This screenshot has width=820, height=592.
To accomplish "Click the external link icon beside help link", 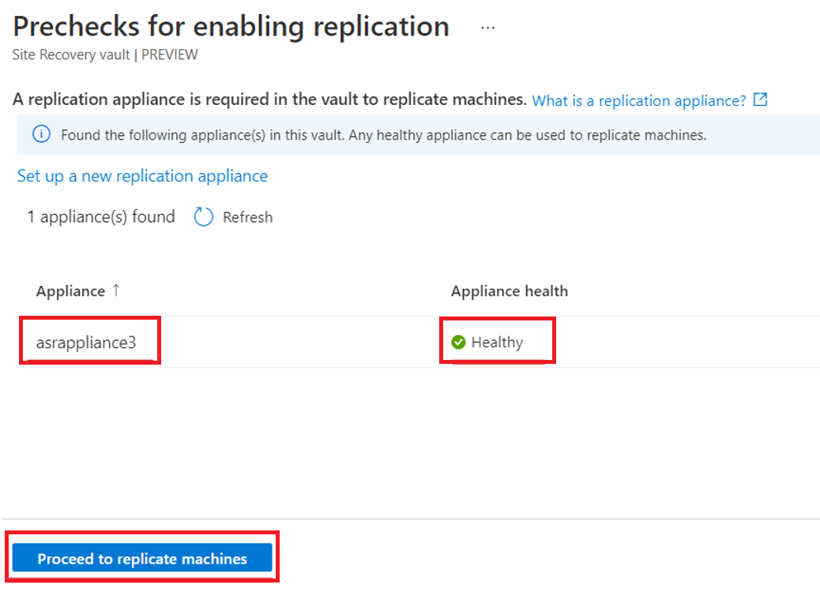I will 760,100.
